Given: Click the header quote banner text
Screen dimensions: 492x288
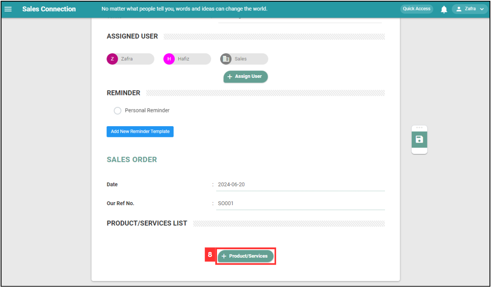Looking at the screenshot, I should tap(184, 9).
